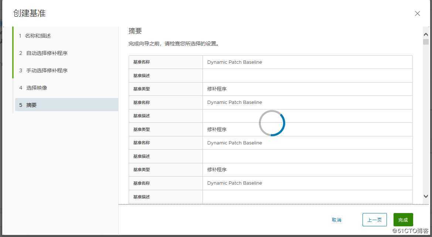432x237 pixels.
Task: Click the 基准名称 row label in the table
Action: tap(141, 62)
